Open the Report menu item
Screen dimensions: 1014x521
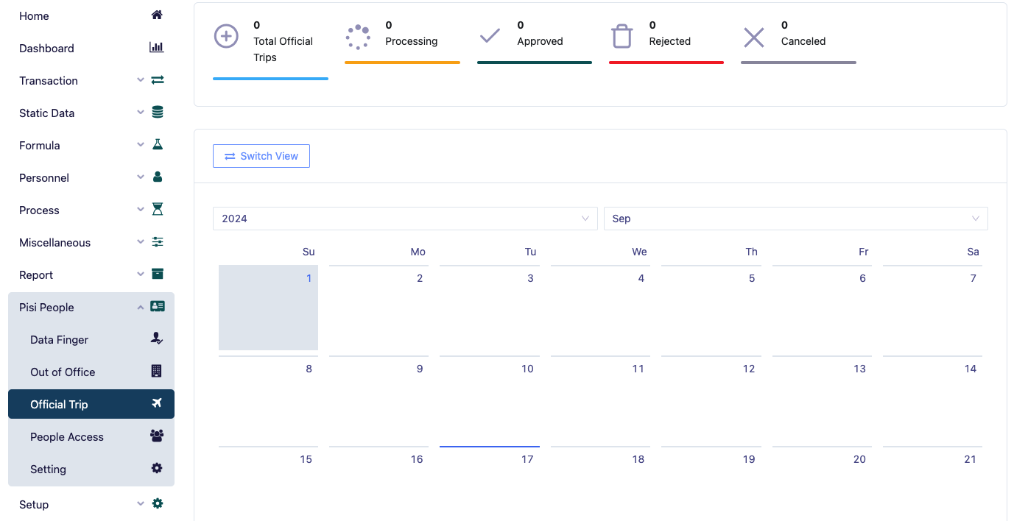36,275
